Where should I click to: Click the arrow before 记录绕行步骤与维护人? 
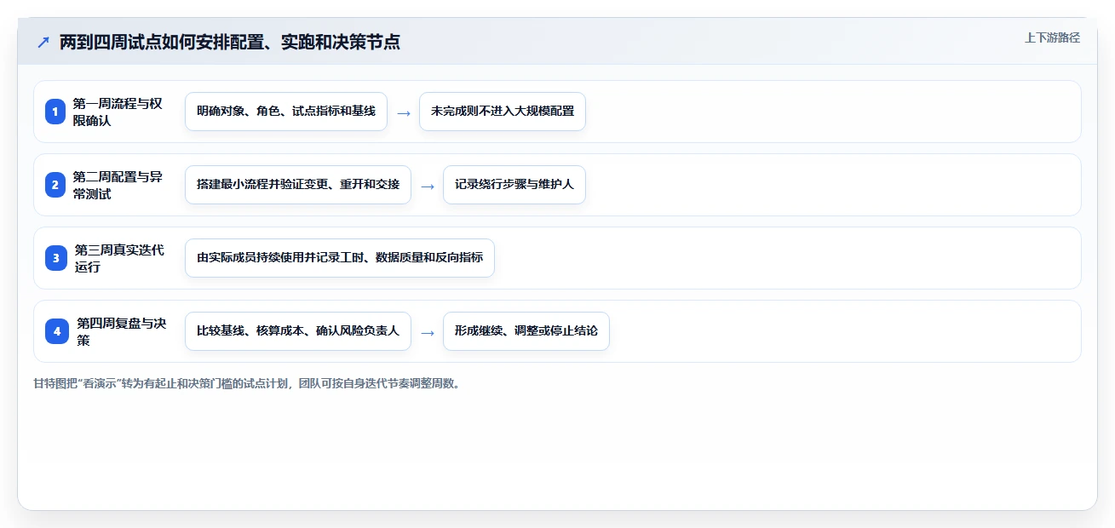(428, 186)
